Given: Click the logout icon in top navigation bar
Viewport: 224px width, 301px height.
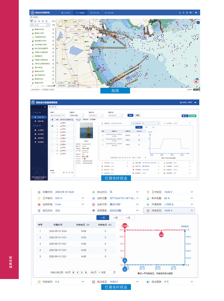Looking at the screenshot, I should [196, 13].
